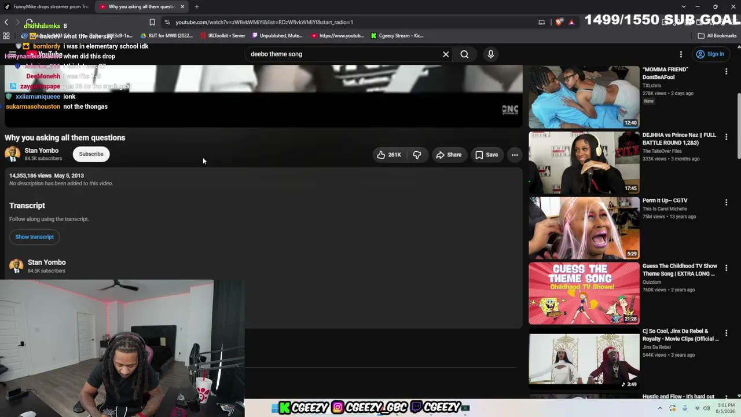Open taskbar microphone indicator
Viewport: 741px width, 417px height.
point(684,408)
